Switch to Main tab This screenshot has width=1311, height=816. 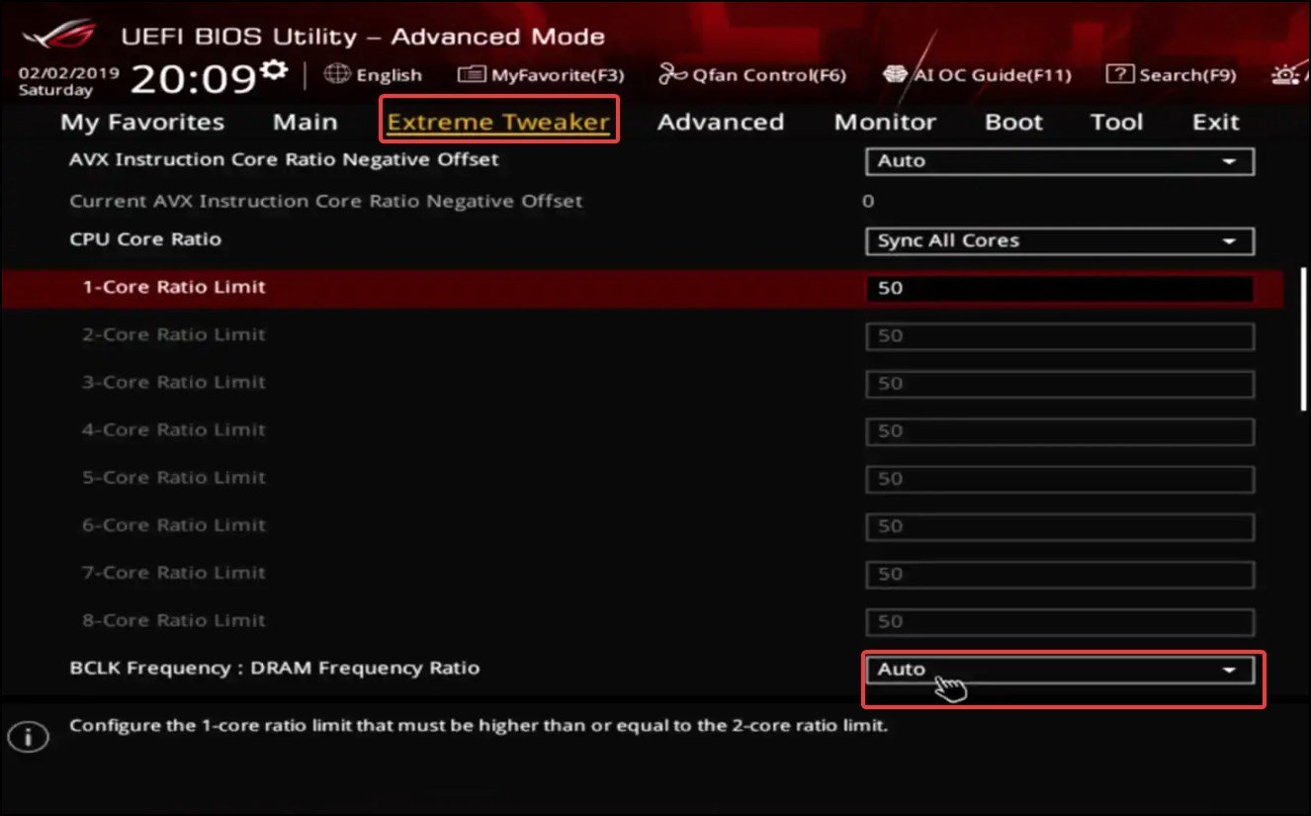[306, 122]
